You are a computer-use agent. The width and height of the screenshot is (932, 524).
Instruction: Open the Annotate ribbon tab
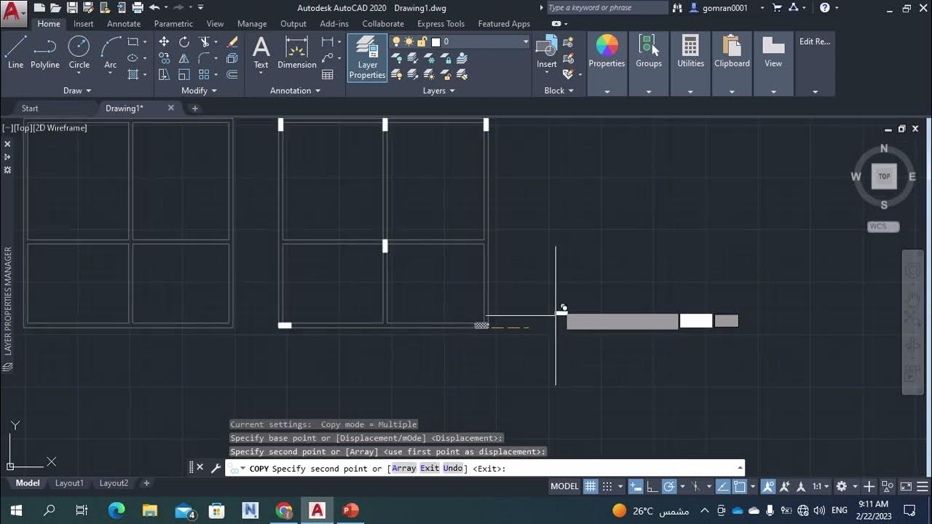click(x=124, y=24)
